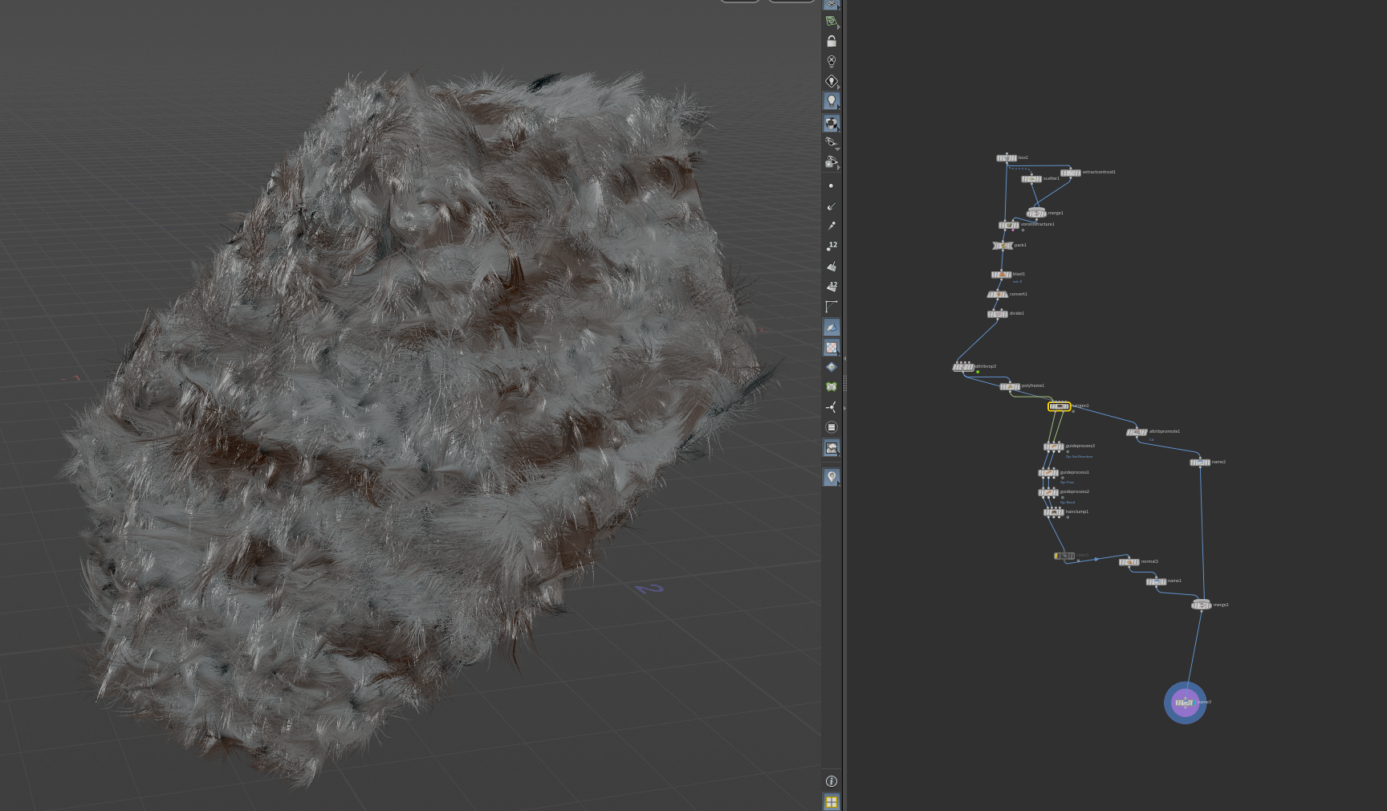Select the scatter1 node
This screenshot has height=811, width=1387.
[x=1031, y=179]
